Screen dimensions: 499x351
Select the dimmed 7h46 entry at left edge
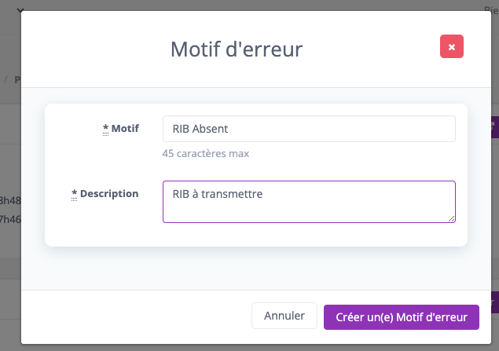10,219
